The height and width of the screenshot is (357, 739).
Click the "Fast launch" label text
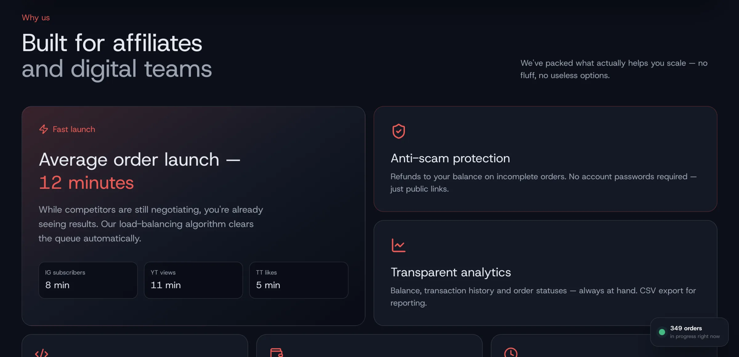(x=74, y=129)
